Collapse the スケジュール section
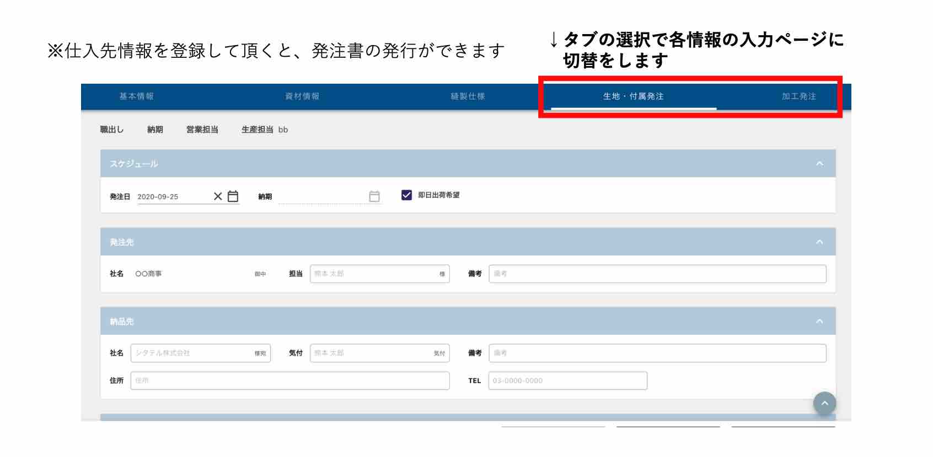The width and height of the screenshot is (933, 457). [819, 164]
